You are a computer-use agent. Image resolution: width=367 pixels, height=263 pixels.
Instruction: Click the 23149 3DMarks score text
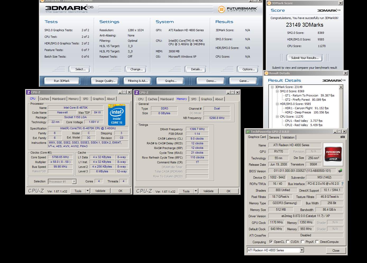click(305, 25)
